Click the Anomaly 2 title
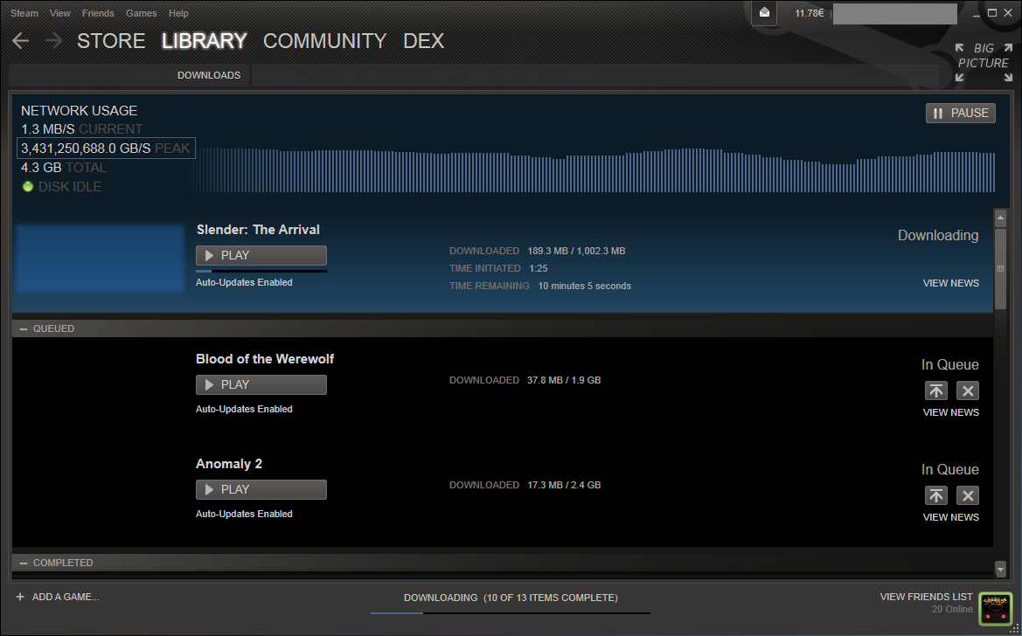 (229, 464)
